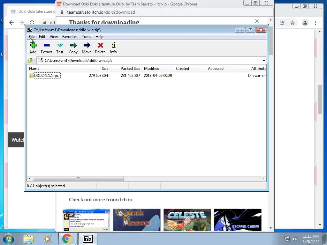This screenshot has height=245, width=327.
Task: Go back in the Chrome window
Action: coord(11,23)
